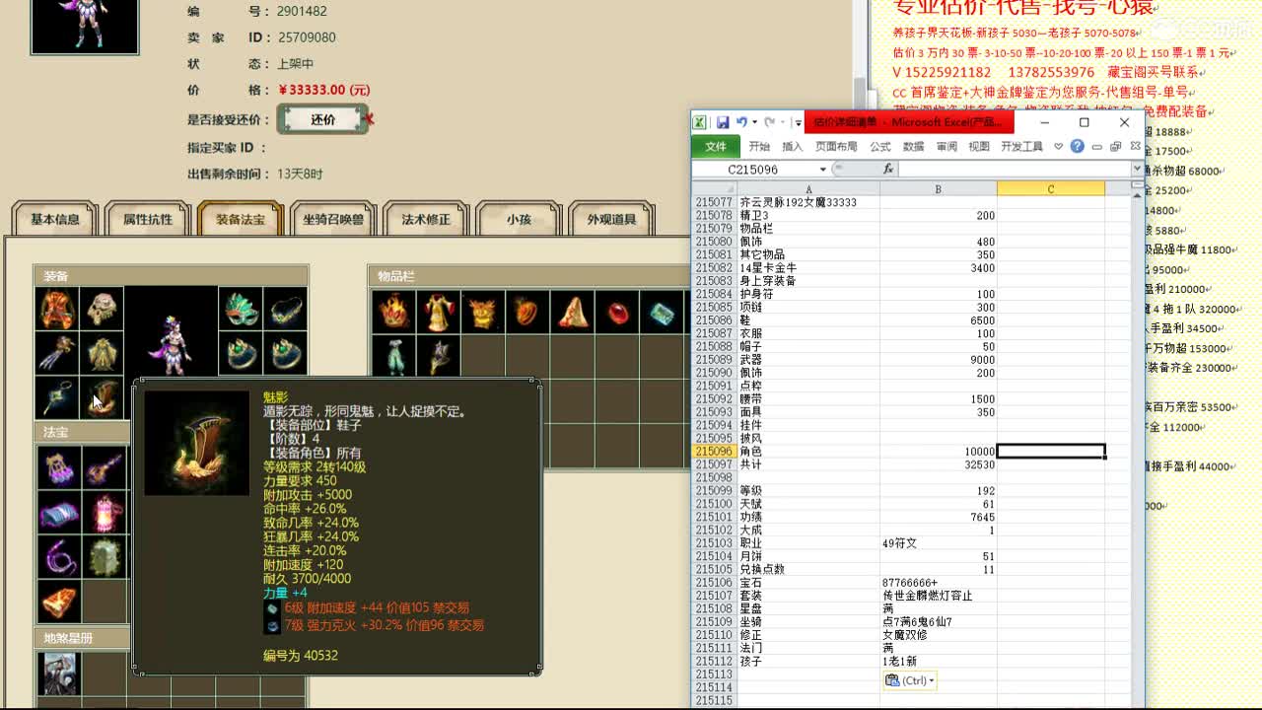Open the 页面布局 ribbon tab
1262x710 pixels.
coord(836,146)
